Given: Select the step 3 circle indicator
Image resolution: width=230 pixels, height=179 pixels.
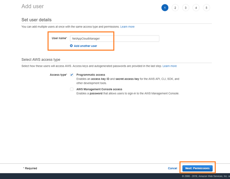Looking at the screenshot, I should pyautogui.click(x=186, y=8).
